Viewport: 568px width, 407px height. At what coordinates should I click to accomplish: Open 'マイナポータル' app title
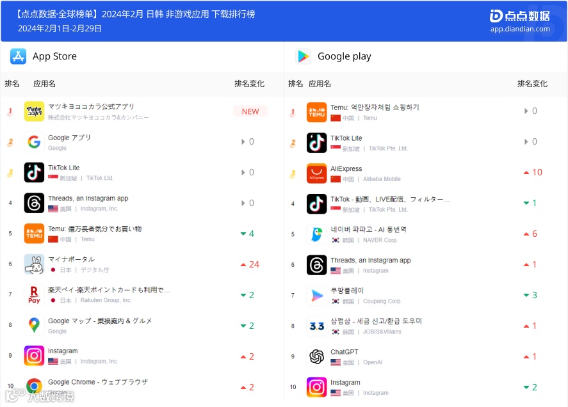(71, 259)
